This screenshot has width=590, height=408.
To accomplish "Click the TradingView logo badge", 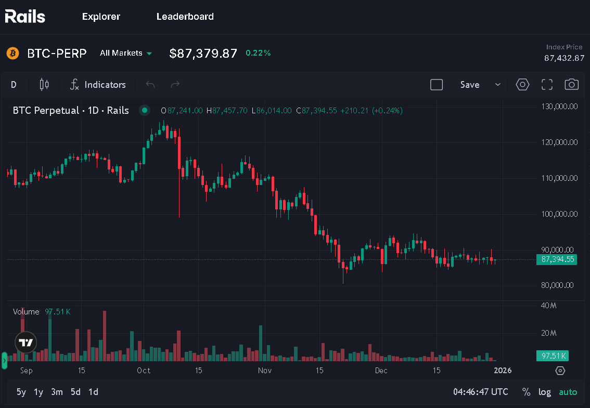I will (x=26, y=343).
